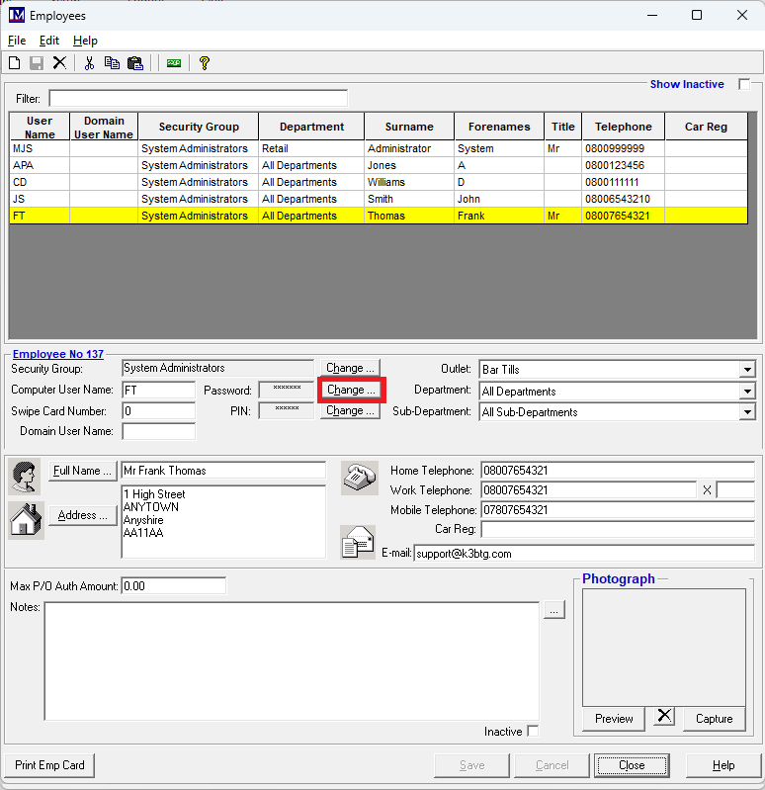The image size is (765, 790).
Task: Click the Filter text field
Action: tap(198, 99)
